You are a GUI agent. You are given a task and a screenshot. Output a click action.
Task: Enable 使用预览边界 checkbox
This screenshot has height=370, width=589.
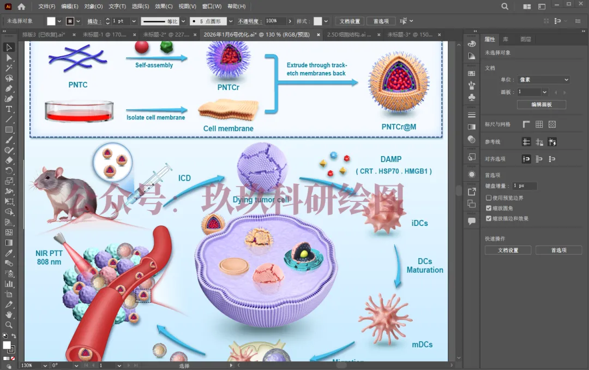tap(489, 198)
